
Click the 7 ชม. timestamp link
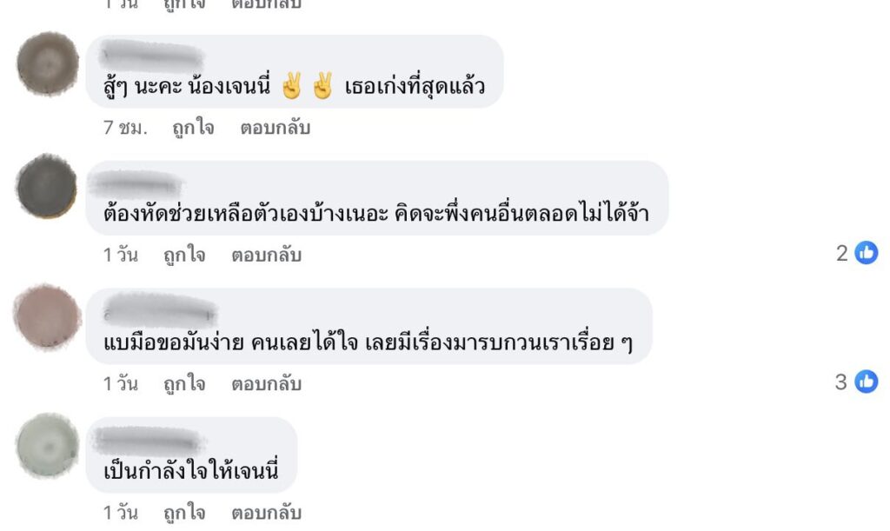point(125,128)
